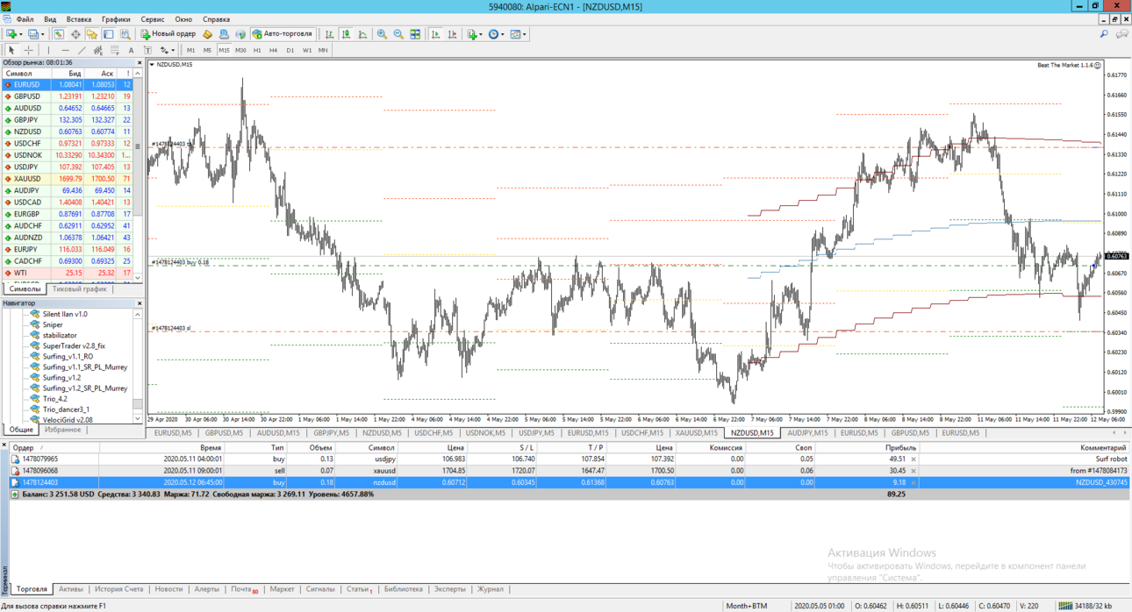Switch chart to bar chart view
1132x612 pixels.
pyautogui.click(x=329, y=34)
